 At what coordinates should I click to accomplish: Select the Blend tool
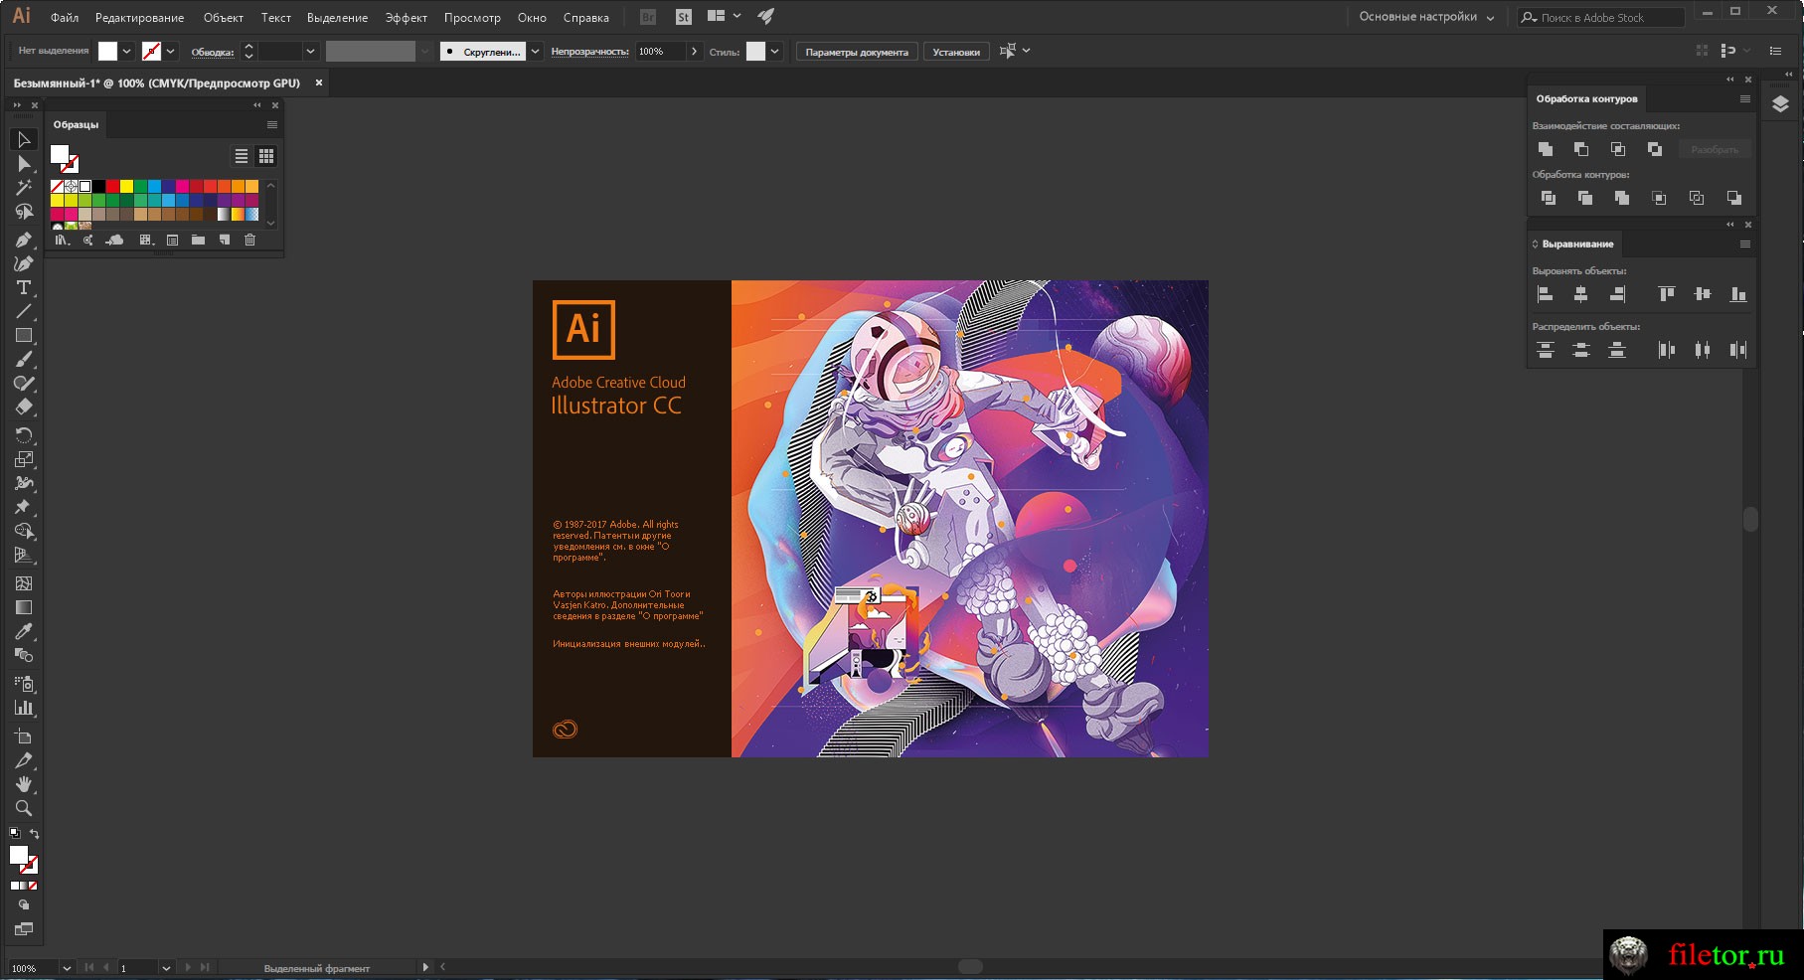[x=24, y=655]
